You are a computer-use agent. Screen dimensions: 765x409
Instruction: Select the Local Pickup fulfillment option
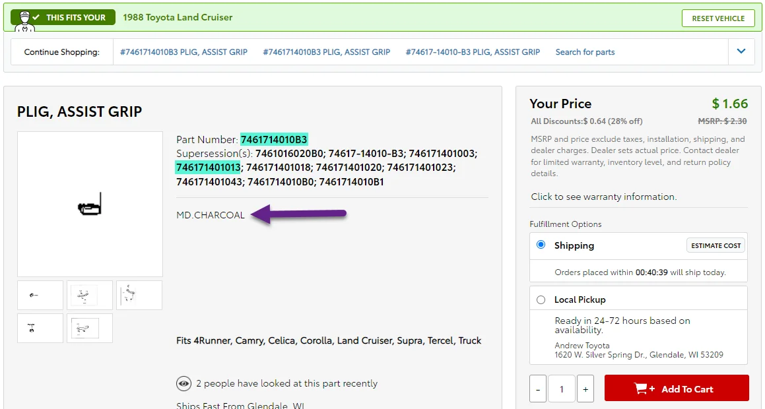pos(541,299)
